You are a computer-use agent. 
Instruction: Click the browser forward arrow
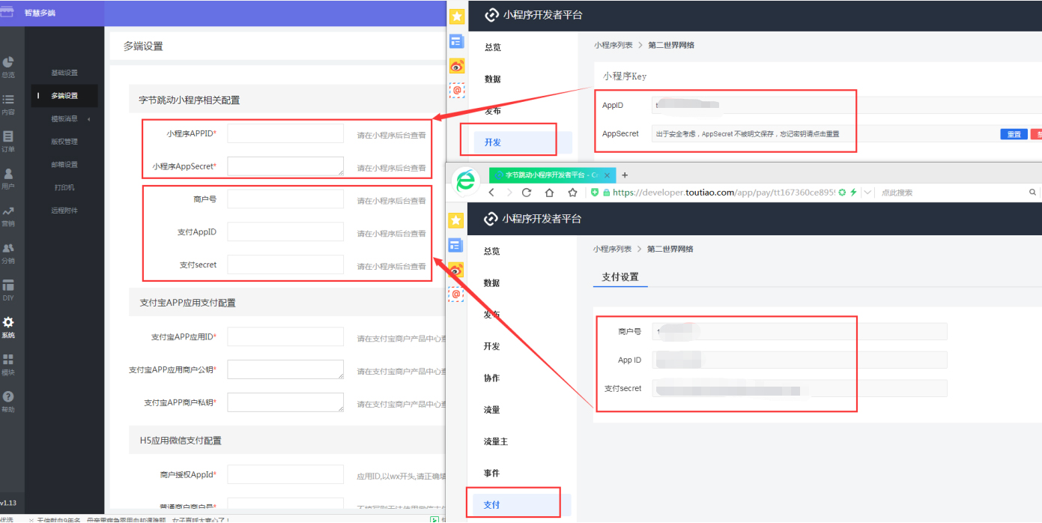[x=509, y=193]
